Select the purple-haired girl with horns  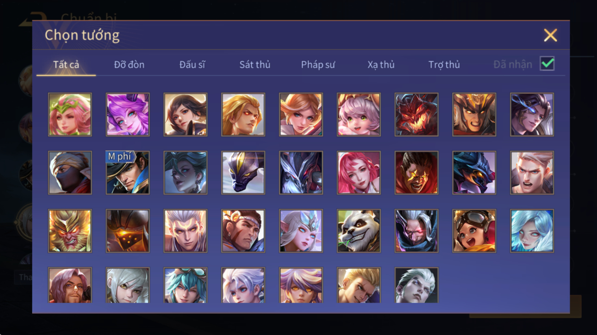(x=128, y=115)
